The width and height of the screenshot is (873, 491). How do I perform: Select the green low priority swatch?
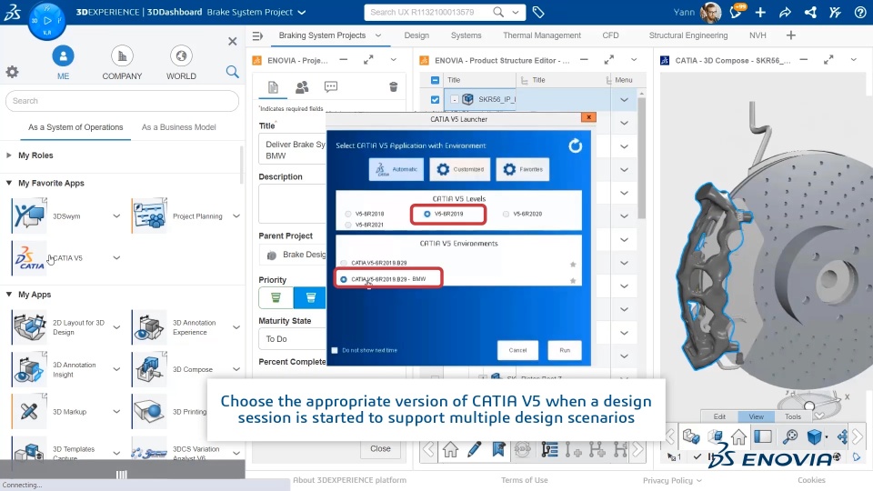click(276, 298)
